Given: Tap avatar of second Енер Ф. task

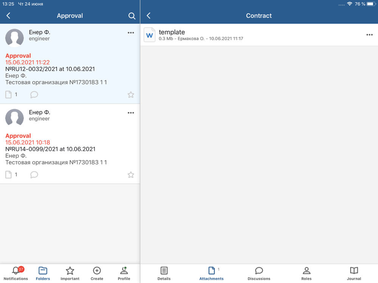Looking at the screenshot, I should (x=14, y=118).
